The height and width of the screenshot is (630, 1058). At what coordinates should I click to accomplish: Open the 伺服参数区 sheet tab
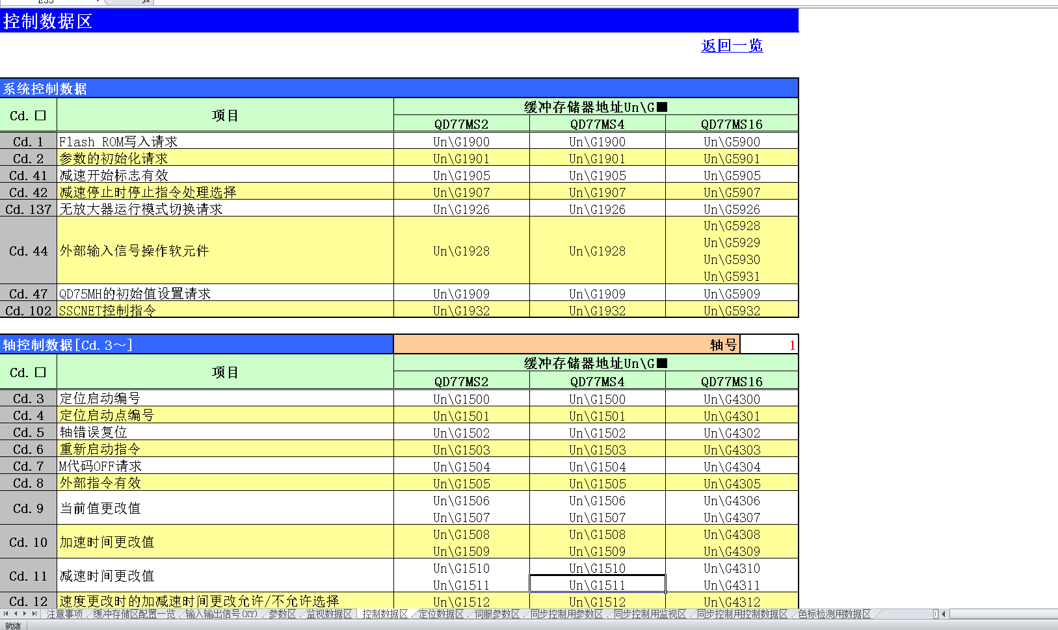[497, 614]
